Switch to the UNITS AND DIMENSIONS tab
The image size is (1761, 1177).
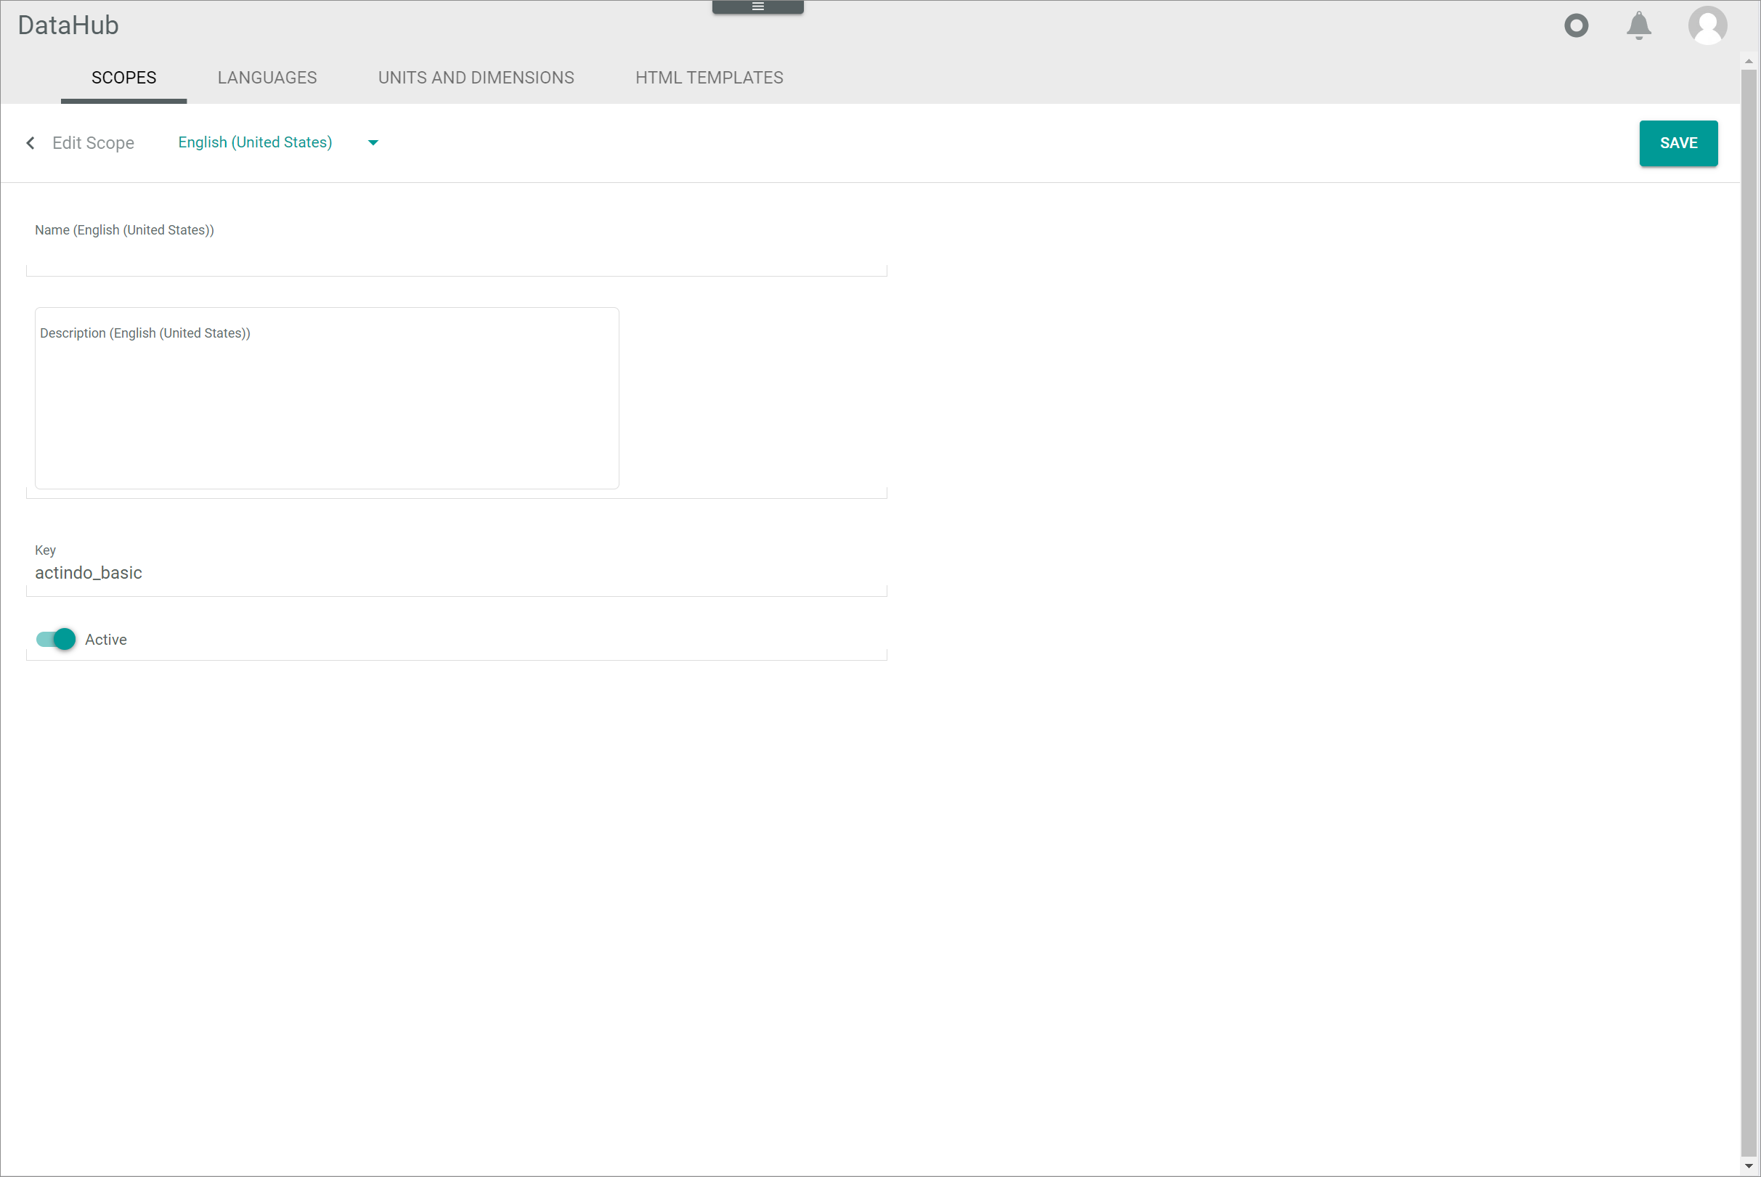click(476, 76)
